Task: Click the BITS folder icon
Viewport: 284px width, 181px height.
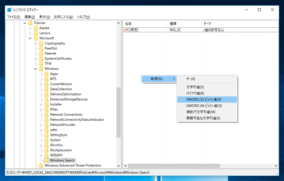Action: coord(47,79)
